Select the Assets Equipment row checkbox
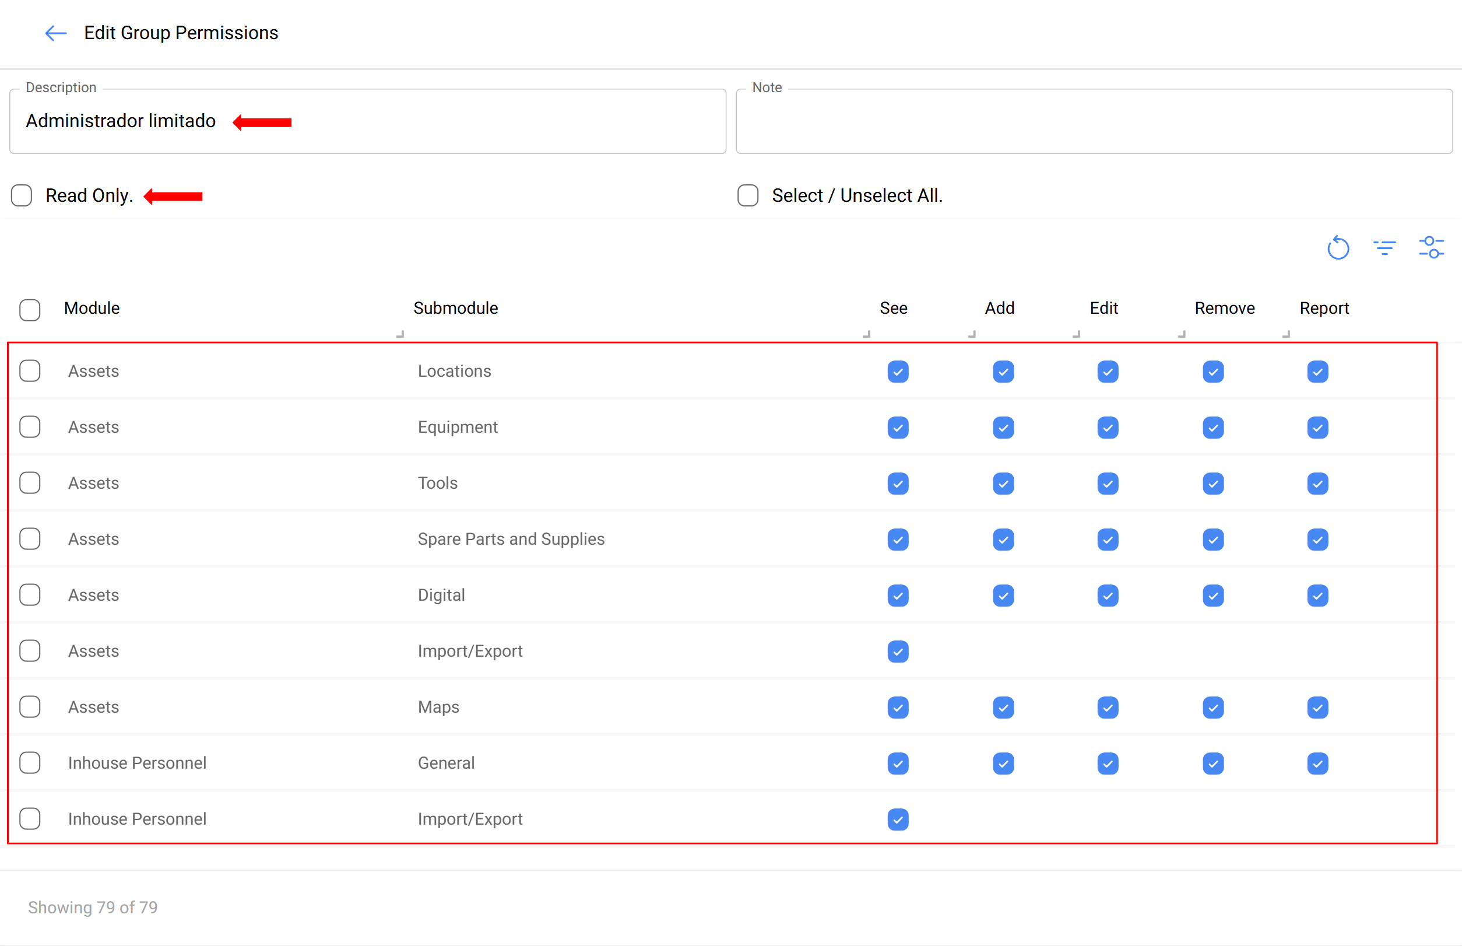Screen dimensions: 1462x946 click(x=30, y=427)
